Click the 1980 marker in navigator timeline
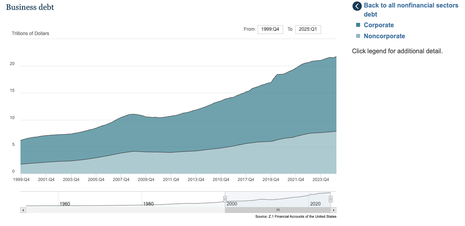Image resolution: width=465 pixels, height=226 pixels. click(149, 204)
